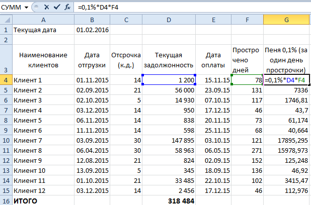
Task: Click header 'Наименование клиентов'
Action: coord(43,60)
